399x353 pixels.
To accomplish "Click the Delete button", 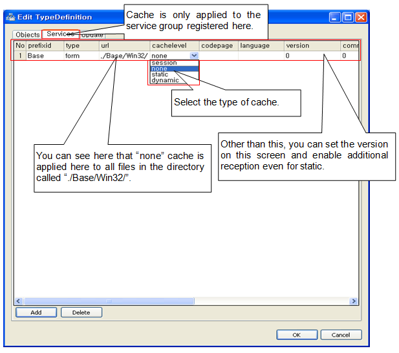I will [x=81, y=312].
